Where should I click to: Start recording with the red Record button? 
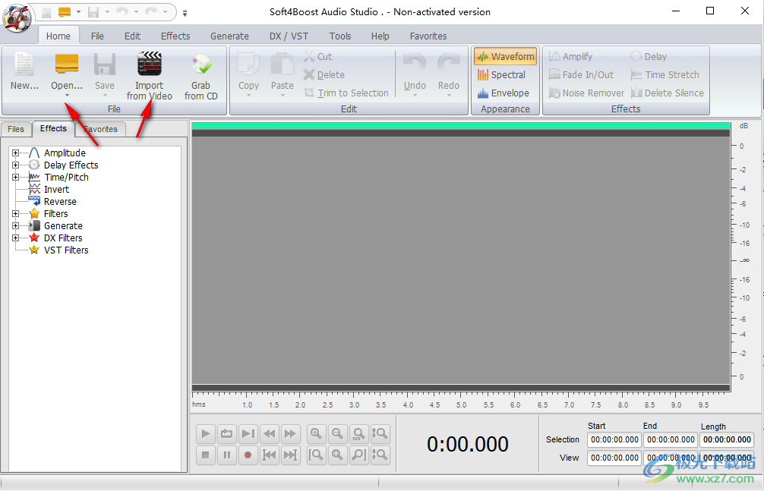coord(248,455)
